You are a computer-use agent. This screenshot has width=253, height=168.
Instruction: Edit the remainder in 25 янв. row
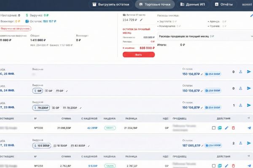coord(202,74)
